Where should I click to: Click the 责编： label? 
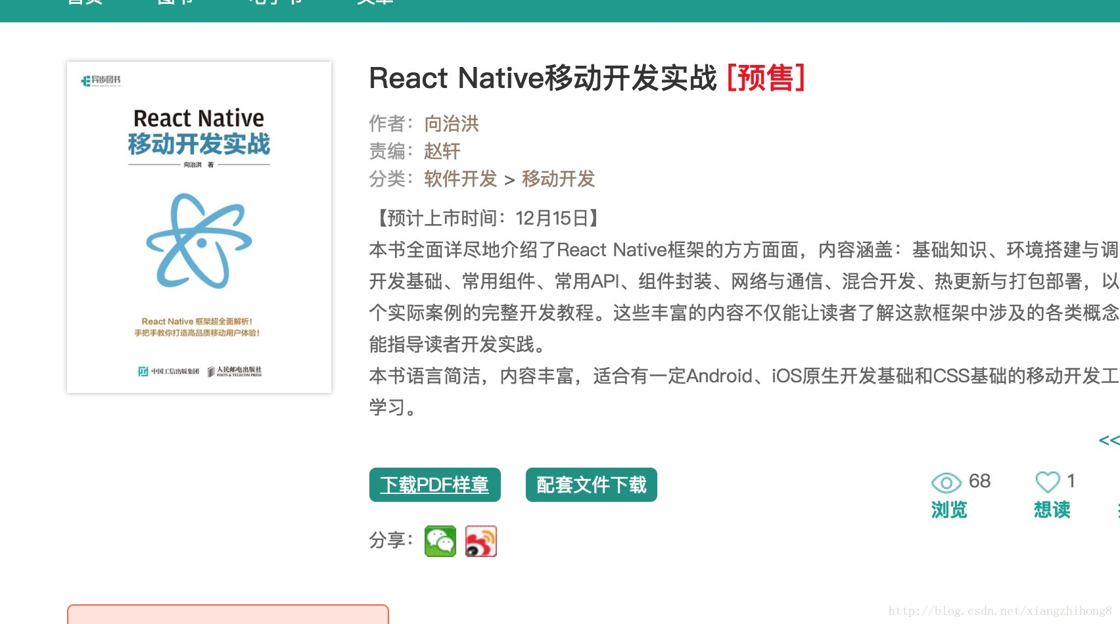pos(392,151)
